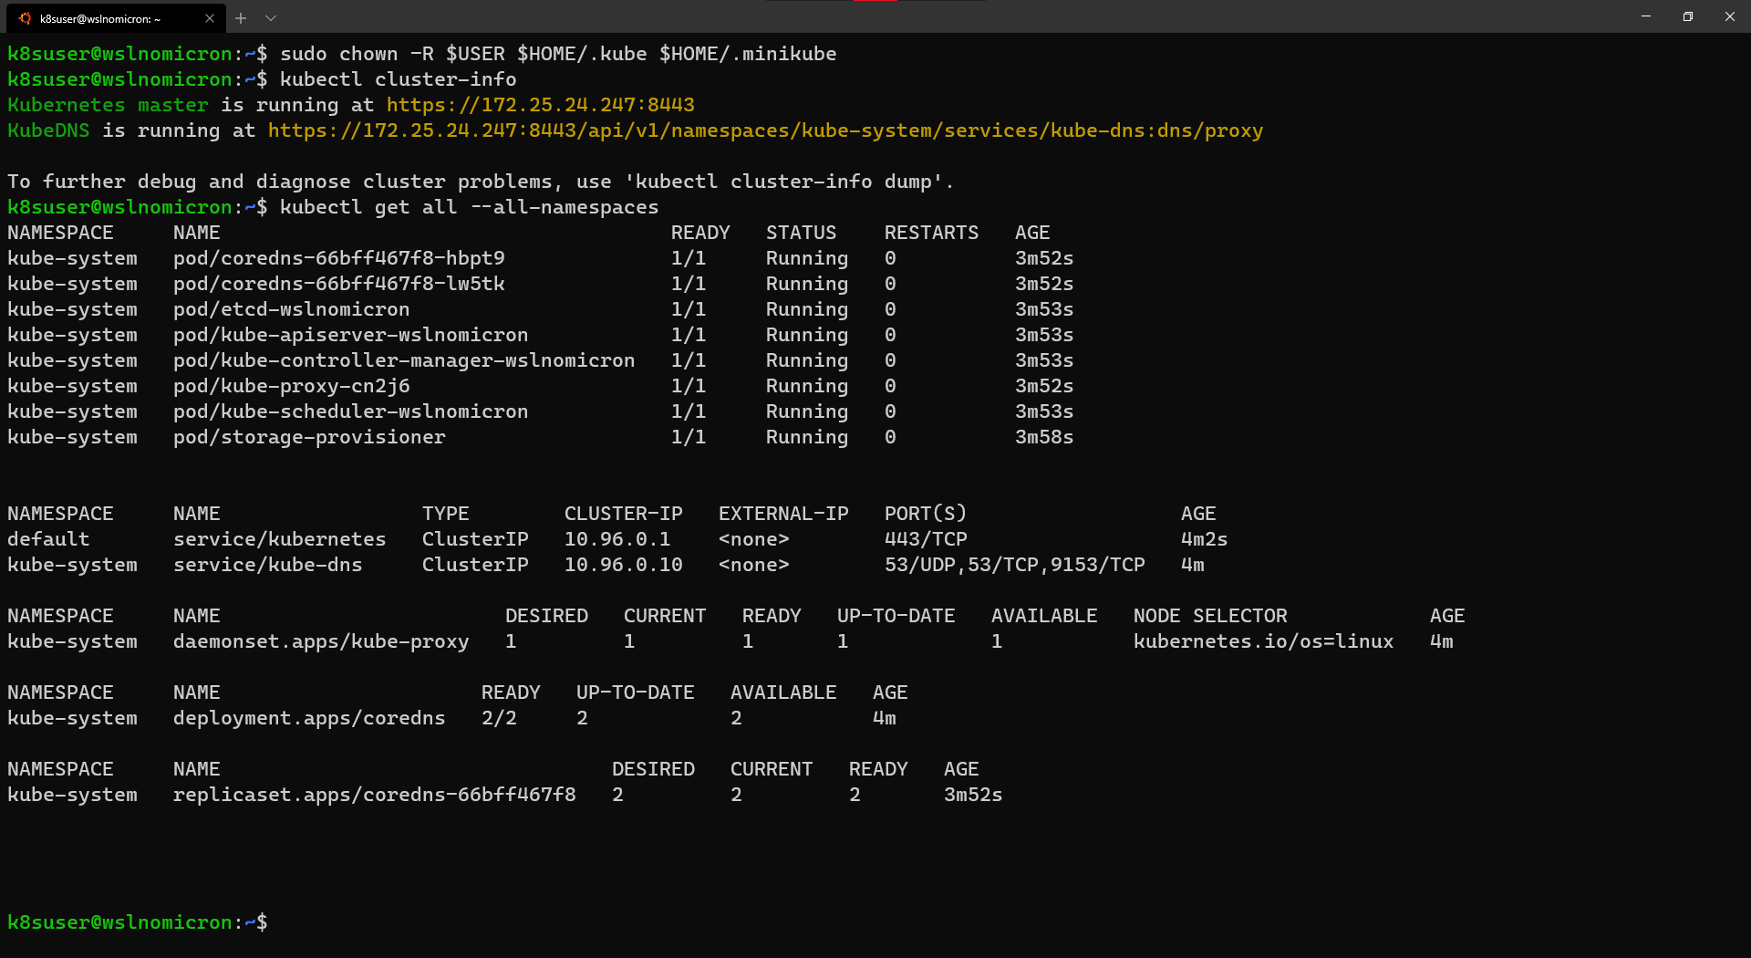
Task: Open the Kubernetes master URL https://172.25.24.247:8443
Action: [x=540, y=105]
